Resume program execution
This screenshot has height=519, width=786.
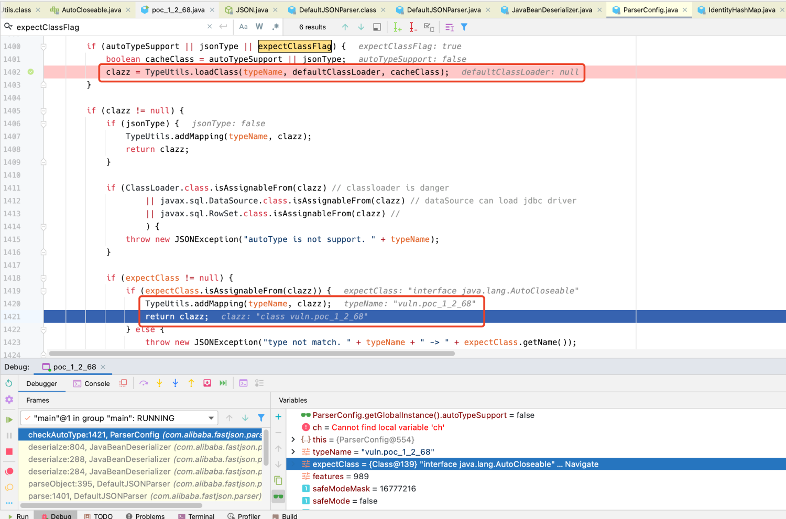[x=9, y=419]
